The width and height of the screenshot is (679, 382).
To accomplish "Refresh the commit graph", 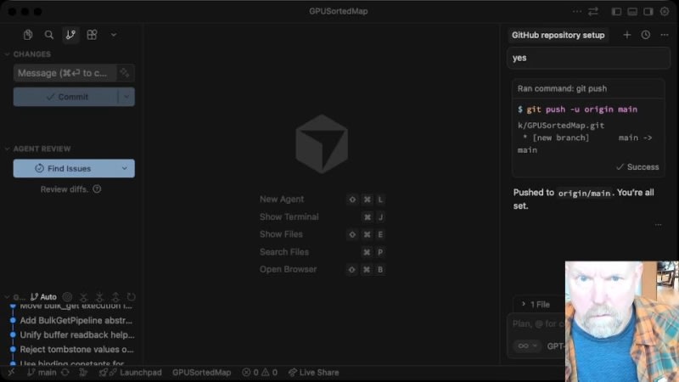I will [131, 297].
